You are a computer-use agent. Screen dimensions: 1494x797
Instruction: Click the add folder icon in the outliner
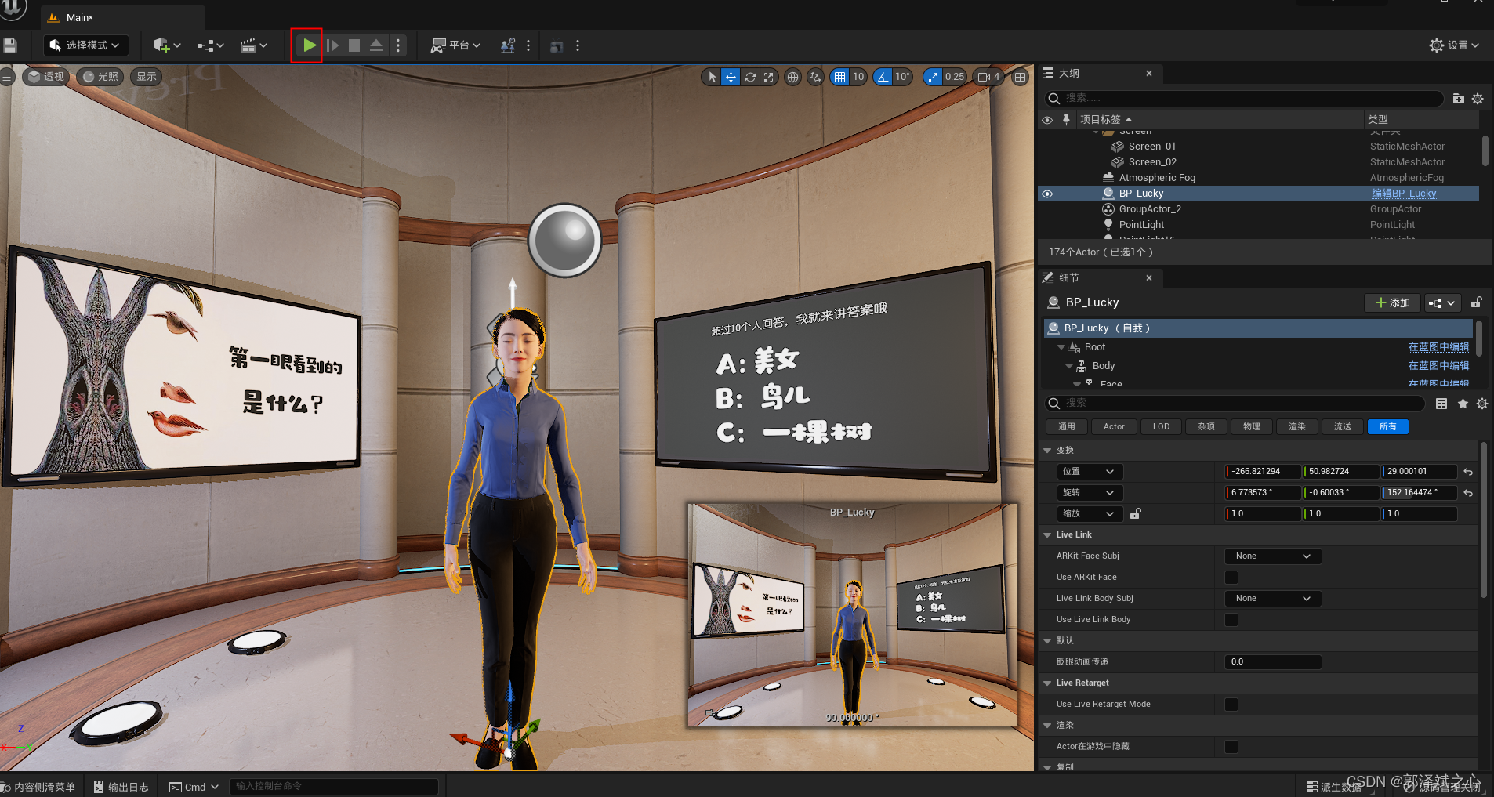click(x=1458, y=99)
